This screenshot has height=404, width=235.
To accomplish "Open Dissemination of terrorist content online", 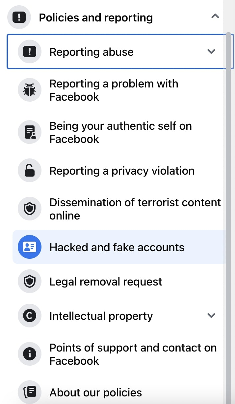I will click(x=135, y=209).
